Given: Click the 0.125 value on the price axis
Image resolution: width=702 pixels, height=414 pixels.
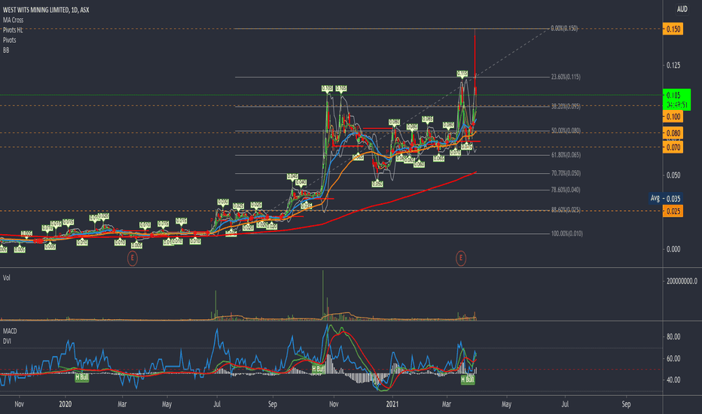Looking at the screenshot, I should pyautogui.click(x=673, y=65).
